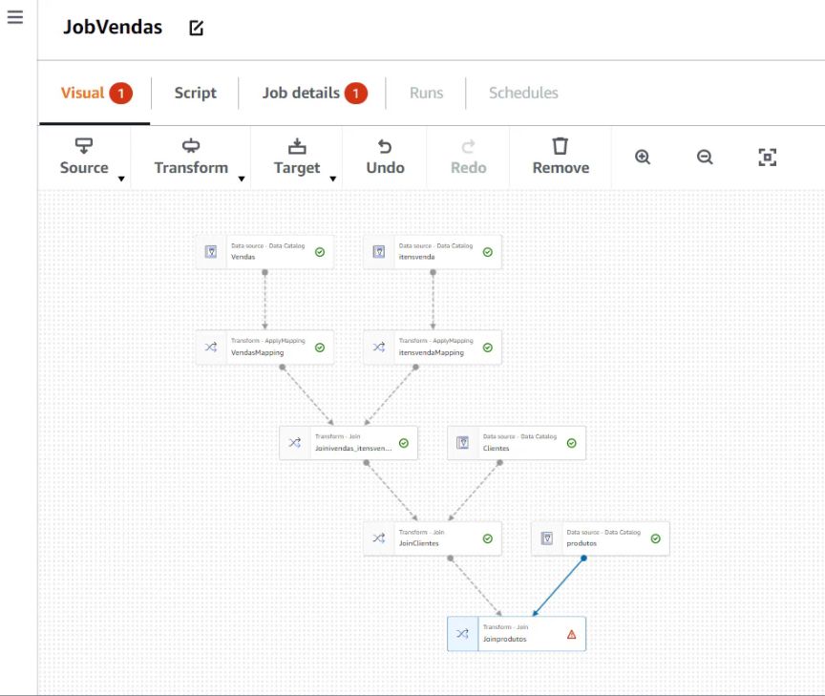Remove the selected node
Image resolution: width=825 pixels, height=696 pixels.
click(561, 157)
